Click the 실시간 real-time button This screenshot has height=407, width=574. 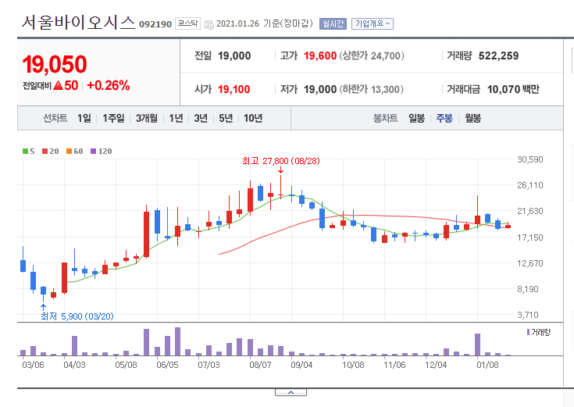pyautogui.click(x=333, y=23)
